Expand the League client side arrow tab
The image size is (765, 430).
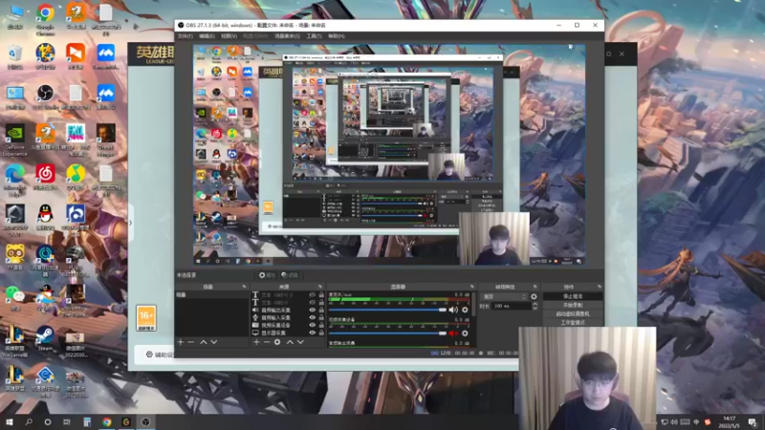click(130, 223)
